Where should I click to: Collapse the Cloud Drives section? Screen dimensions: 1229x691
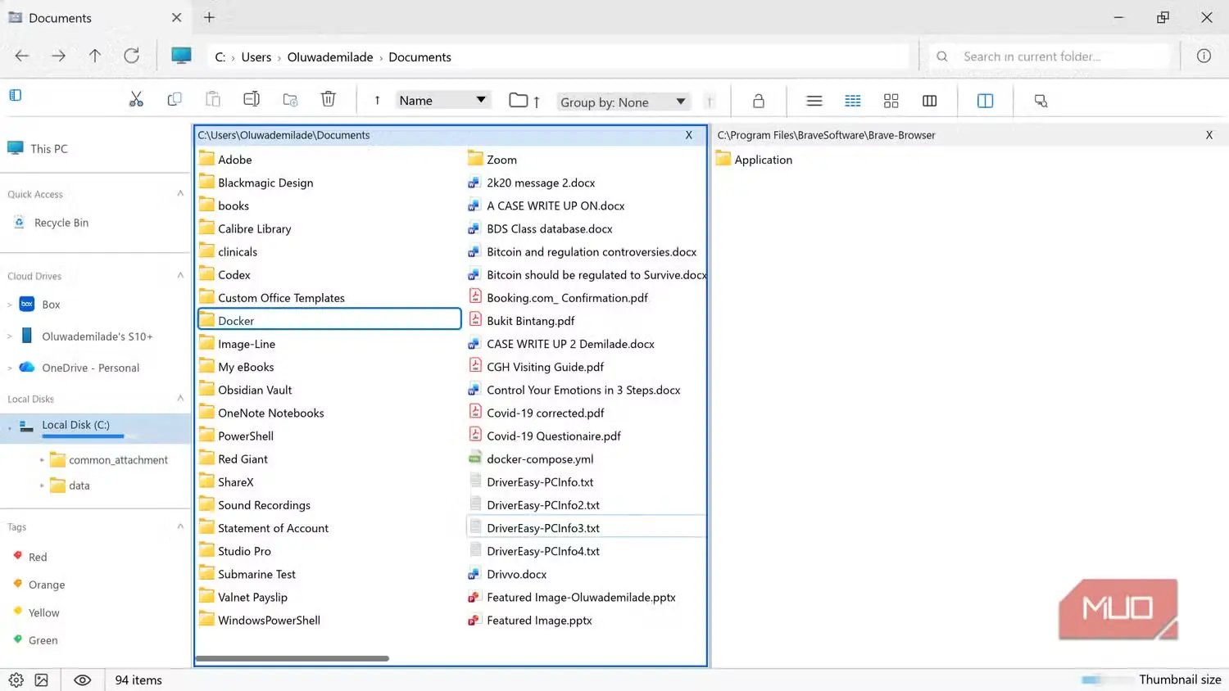point(180,275)
